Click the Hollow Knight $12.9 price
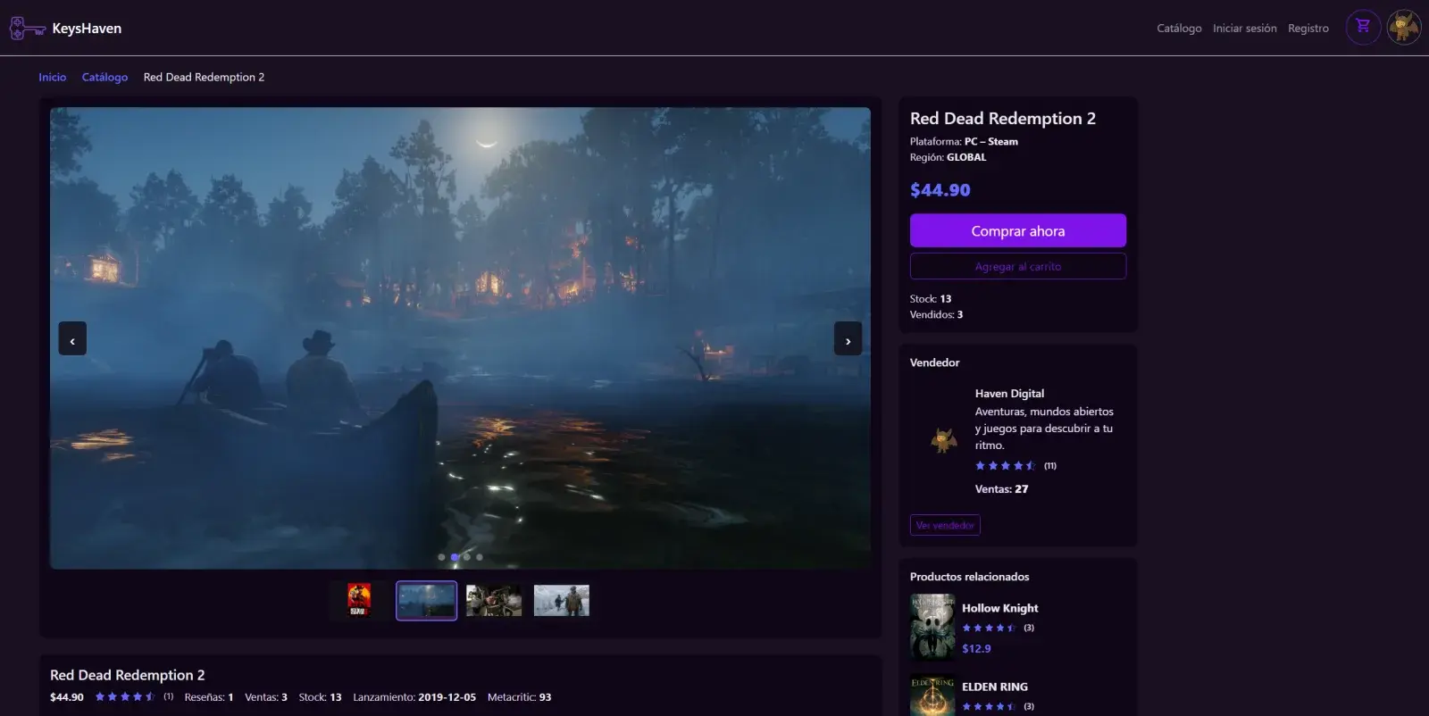This screenshot has height=716, width=1429. click(976, 649)
